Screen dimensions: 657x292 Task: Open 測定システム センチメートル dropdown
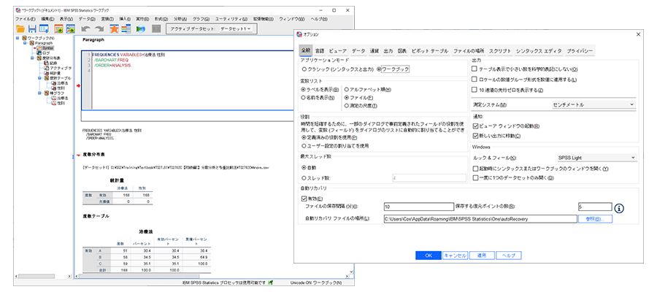[x=593, y=104]
